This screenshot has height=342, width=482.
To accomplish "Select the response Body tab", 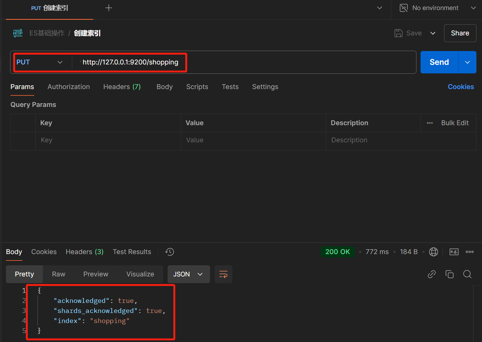I will (14, 252).
